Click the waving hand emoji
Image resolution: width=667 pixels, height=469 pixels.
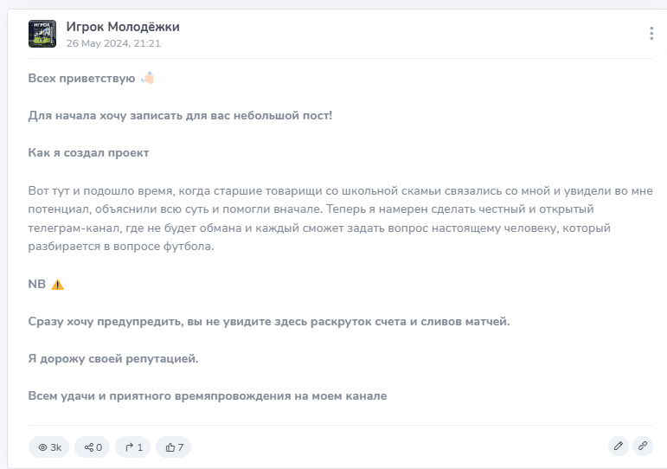pos(148,78)
